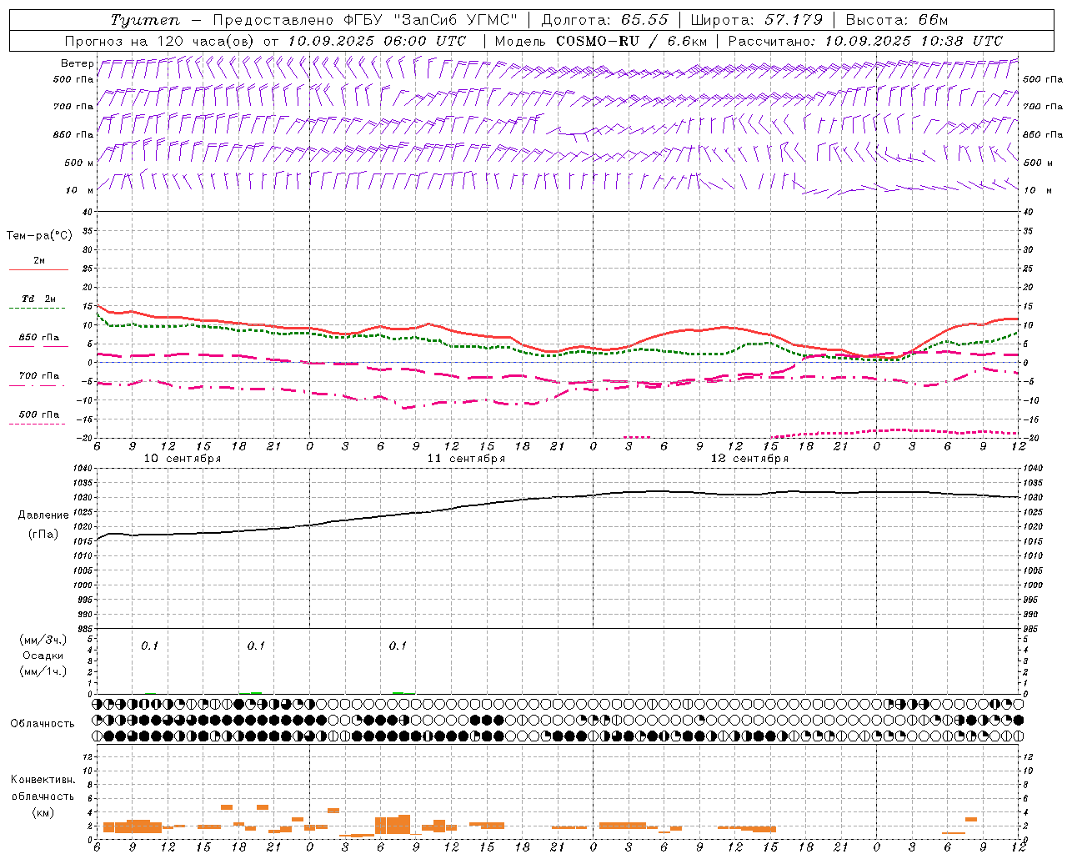Click the (км) unit under convective cloudiness
1067x854 pixels.
[x=43, y=812]
